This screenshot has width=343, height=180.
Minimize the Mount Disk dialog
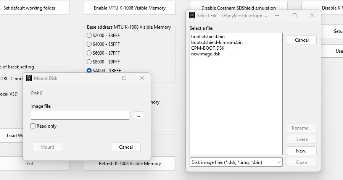point(107,78)
